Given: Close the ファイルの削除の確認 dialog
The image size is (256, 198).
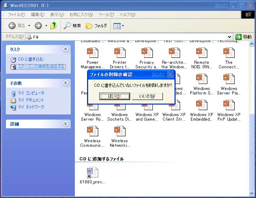Looking at the screenshot, I should click(x=170, y=75).
